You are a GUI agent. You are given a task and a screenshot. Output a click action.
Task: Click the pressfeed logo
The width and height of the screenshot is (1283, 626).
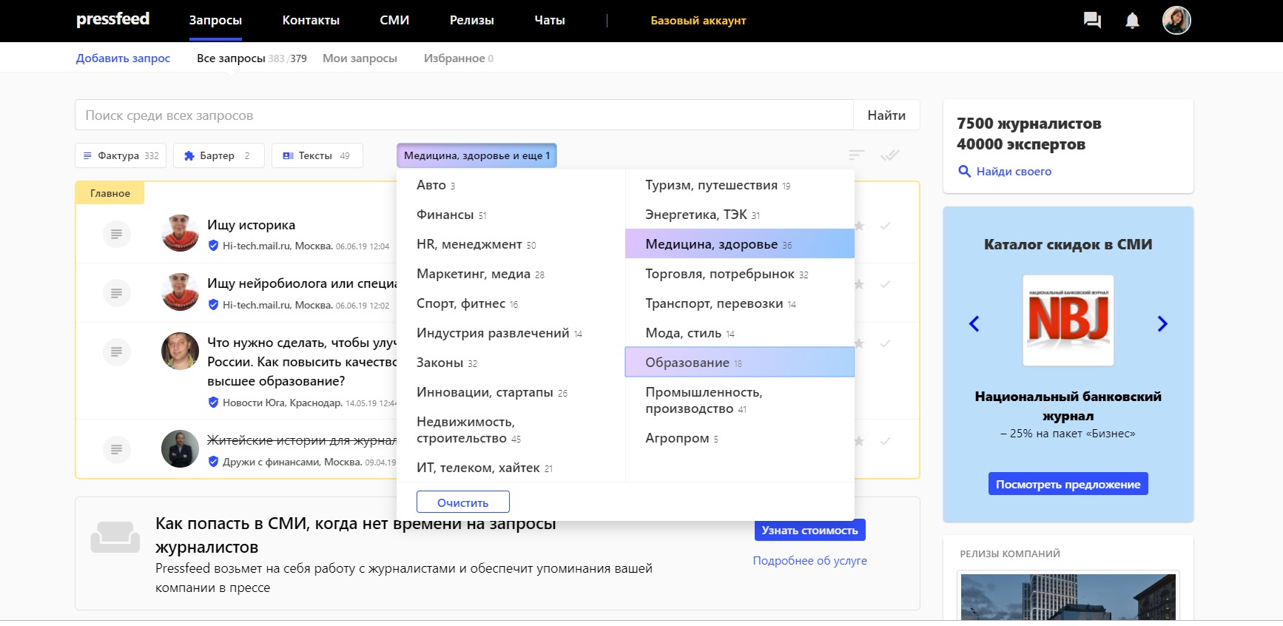tap(112, 19)
